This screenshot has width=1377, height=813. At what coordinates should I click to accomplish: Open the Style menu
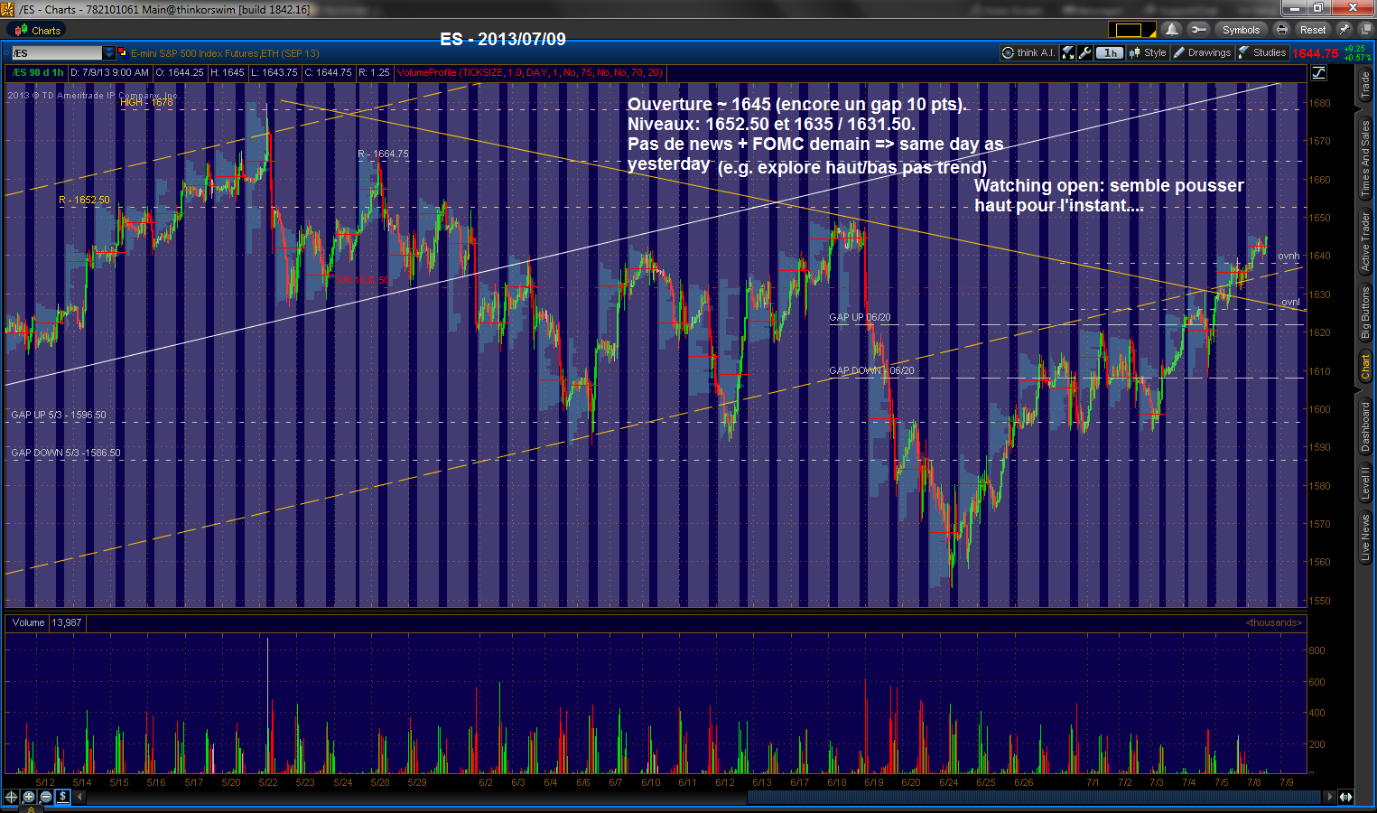tap(1148, 53)
